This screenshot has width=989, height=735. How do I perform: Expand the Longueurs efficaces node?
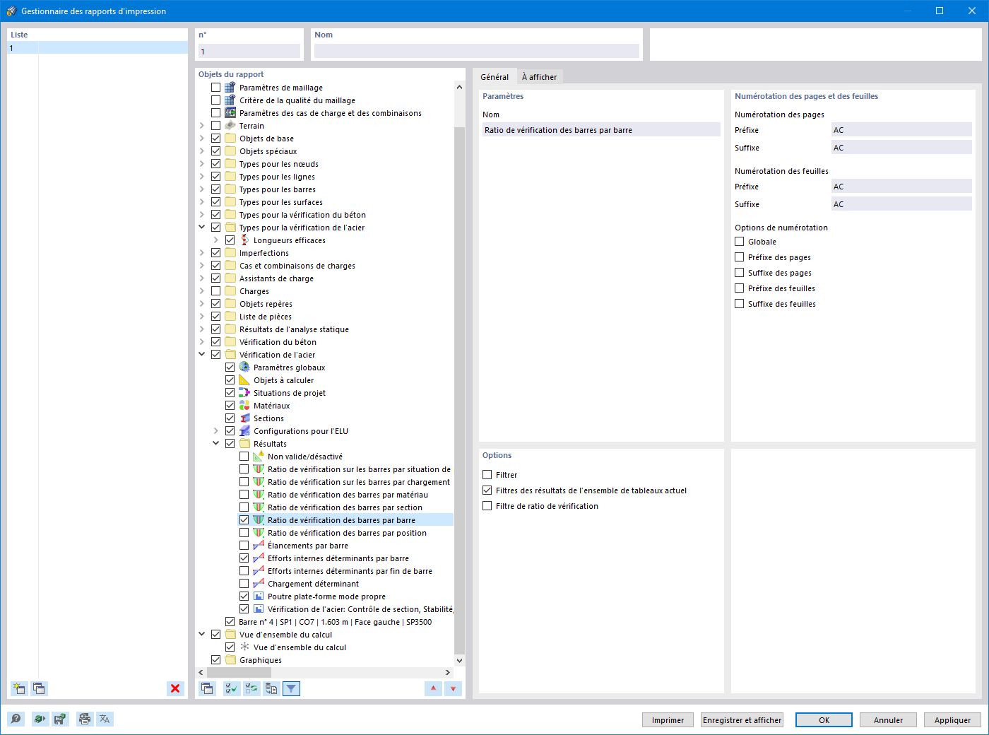(216, 240)
